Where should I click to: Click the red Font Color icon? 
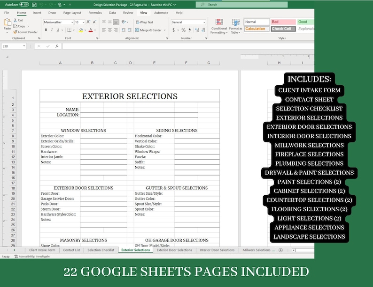click(x=91, y=30)
